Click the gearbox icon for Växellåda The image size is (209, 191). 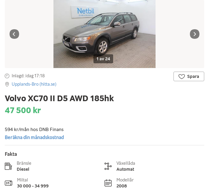pyautogui.click(x=108, y=166)
